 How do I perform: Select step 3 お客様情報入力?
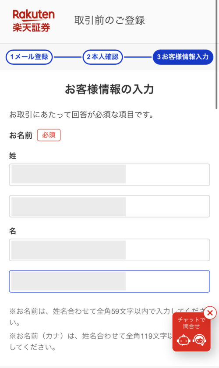point(183,57)
